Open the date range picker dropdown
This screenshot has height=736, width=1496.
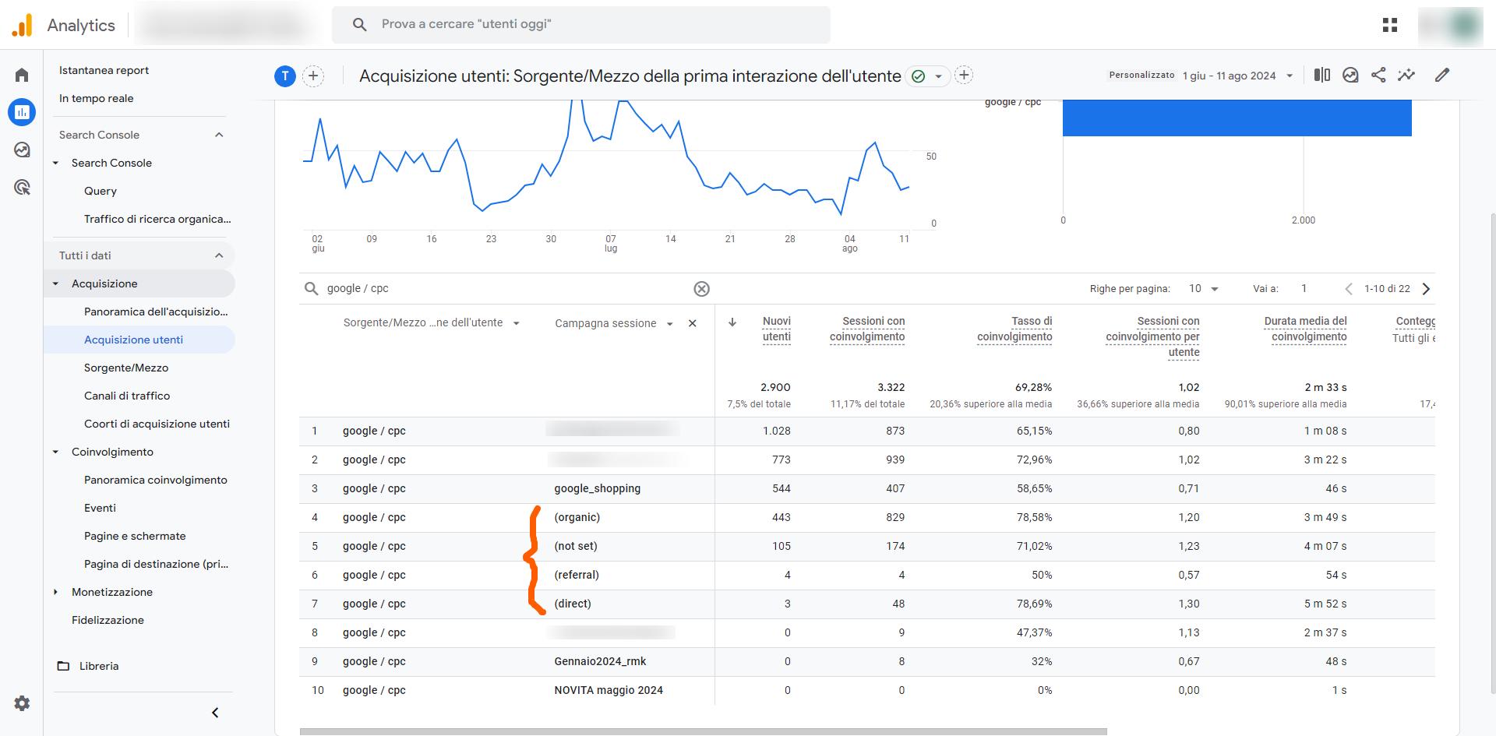click(x=1237, y=76)
